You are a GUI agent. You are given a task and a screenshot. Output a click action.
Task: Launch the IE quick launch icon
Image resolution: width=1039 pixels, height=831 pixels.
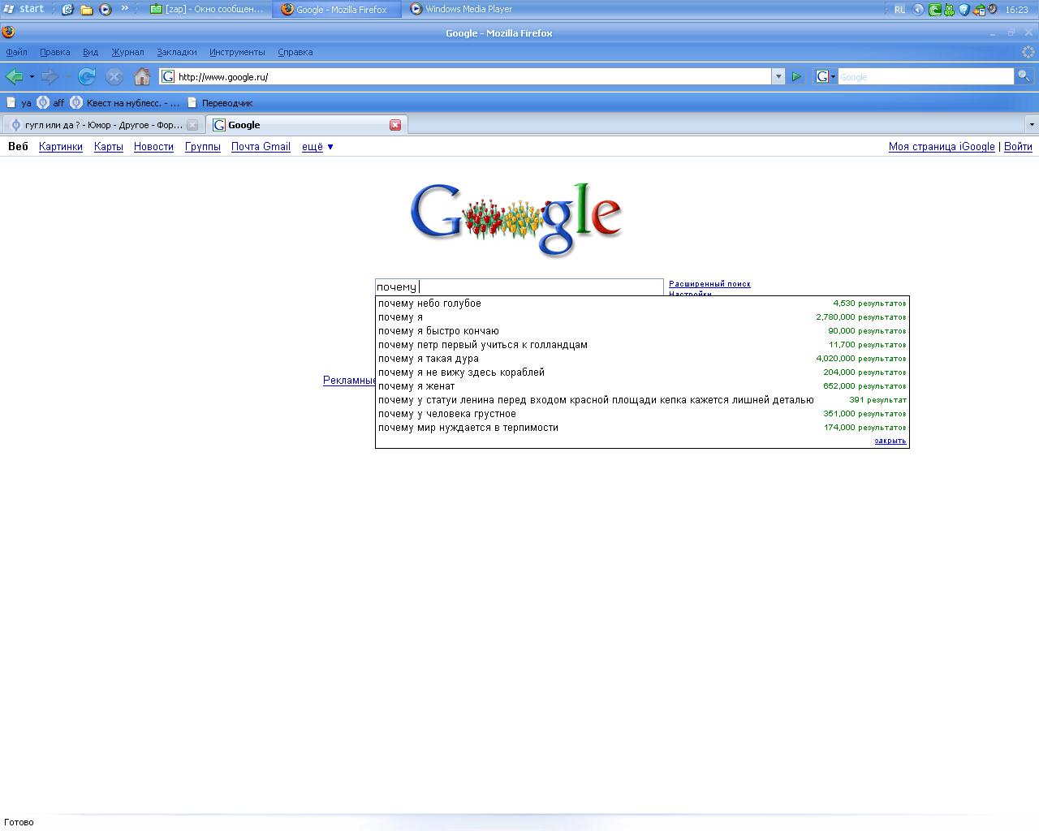click(67, 9)
